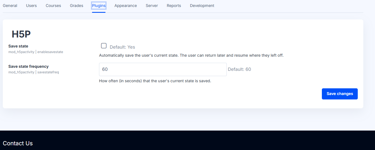375x150 pixels.
Task: Click the enablesavestate setting identifier text
Action: [x=50, y=52]
